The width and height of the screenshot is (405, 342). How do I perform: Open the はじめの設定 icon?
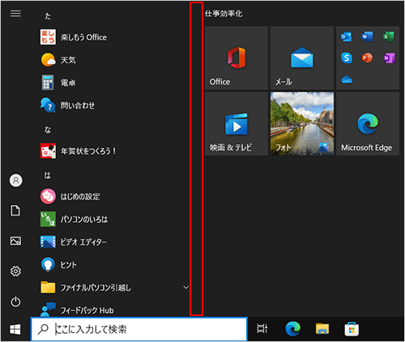click(48, 196)
